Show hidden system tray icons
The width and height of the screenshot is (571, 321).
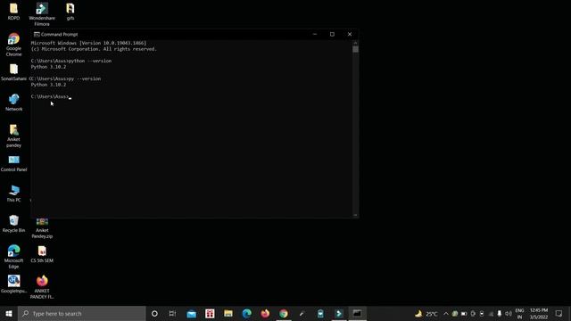click(x=446, y=313)
